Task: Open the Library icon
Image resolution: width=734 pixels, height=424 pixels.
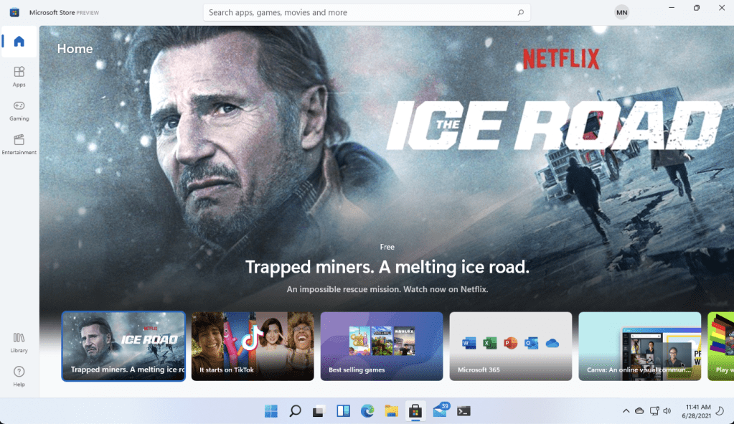Action: tap(19, 341)
